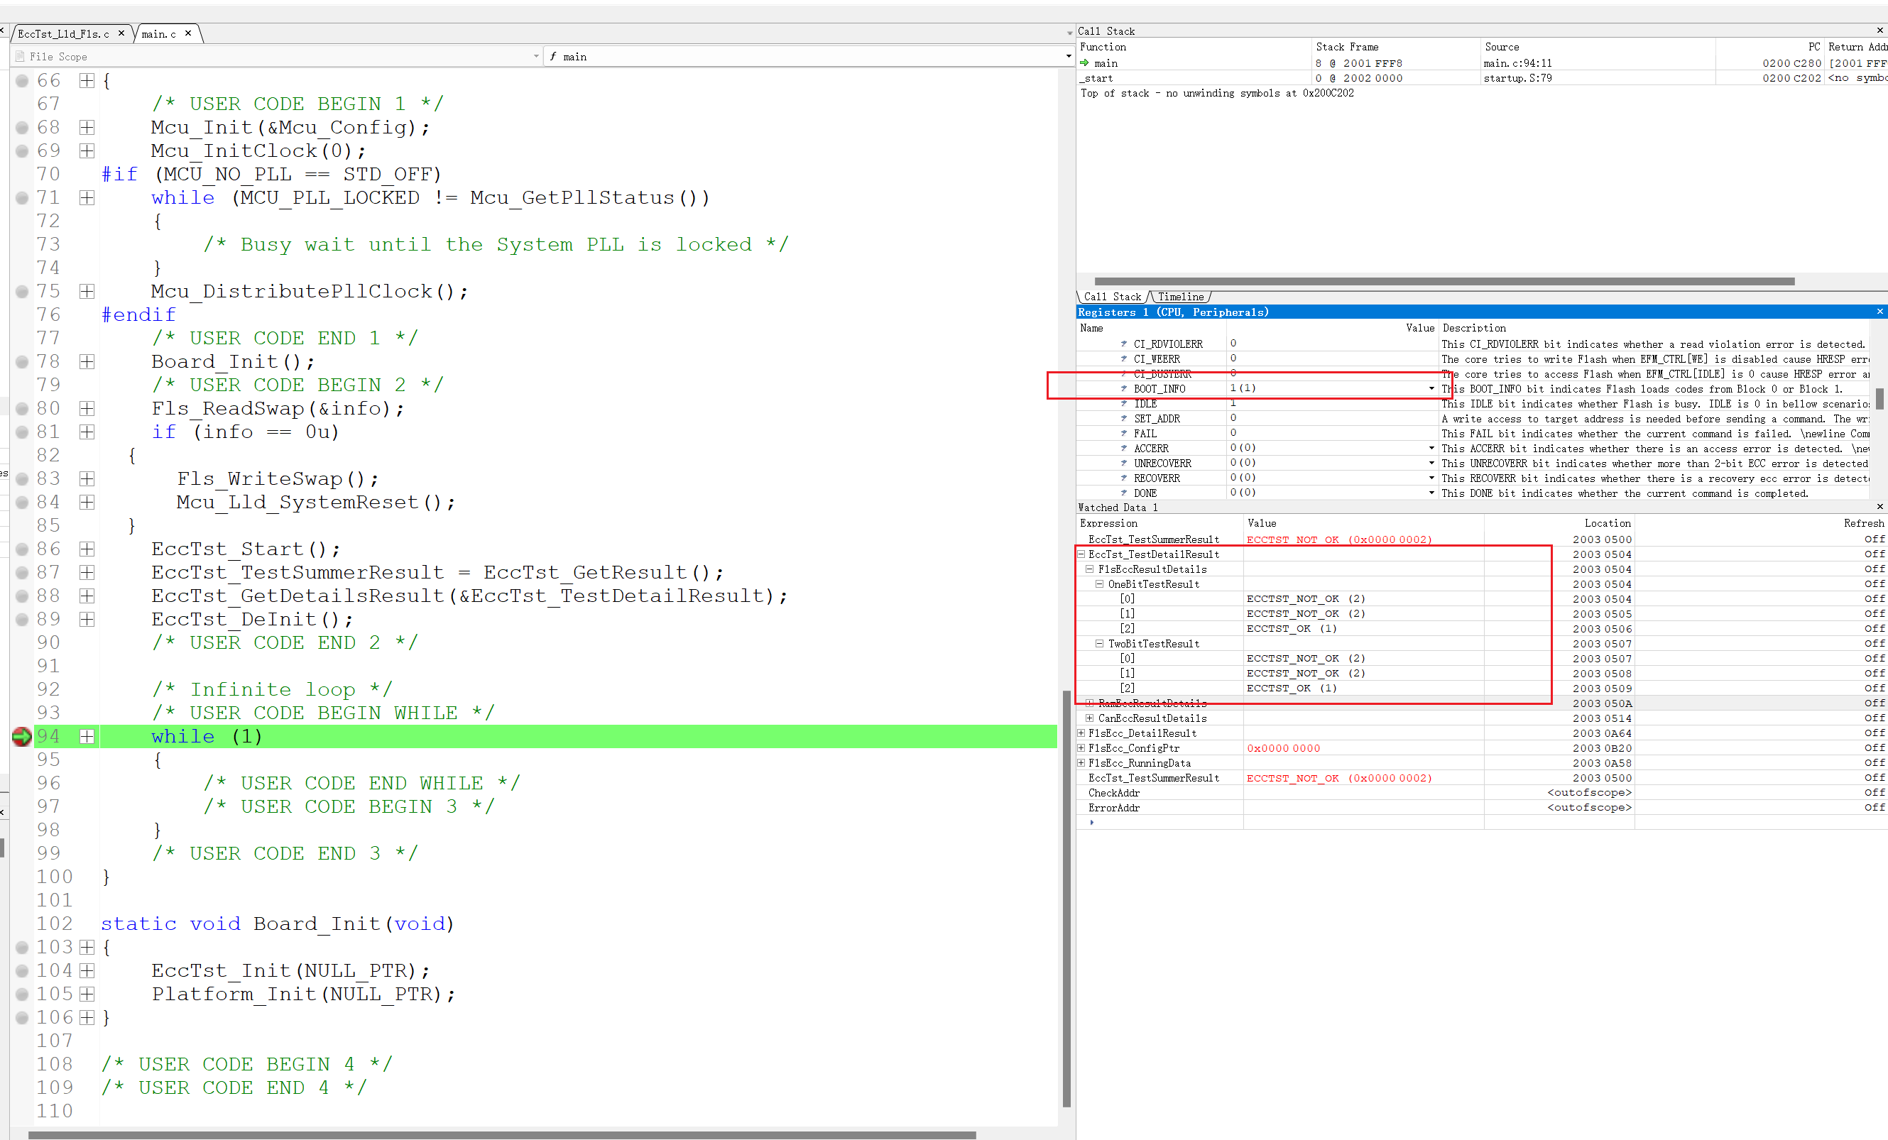Toggle breakpoint on line 89 EccTst_DeInit
This screenshot has height=1140, width=1888.
point(22,619)
